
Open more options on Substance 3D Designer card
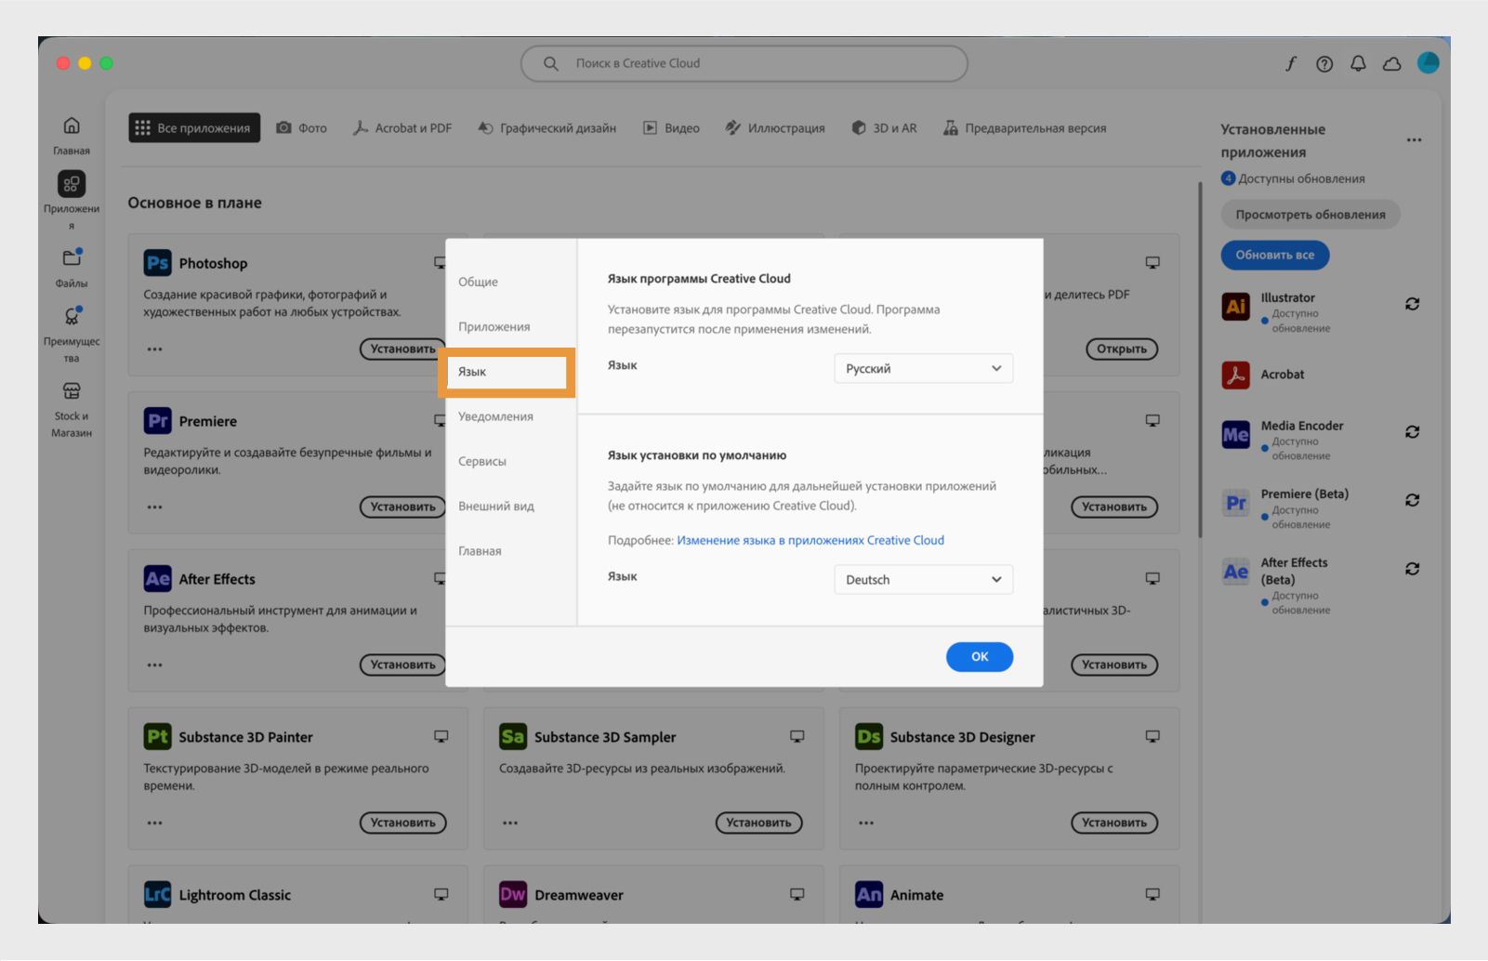866,823
